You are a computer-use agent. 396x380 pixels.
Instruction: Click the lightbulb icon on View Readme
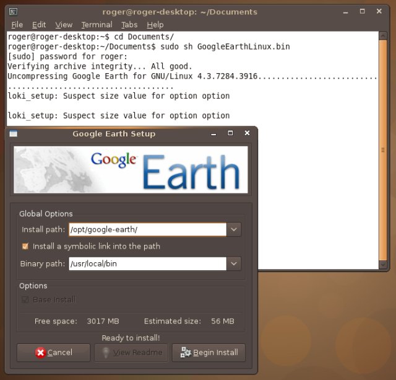106,353
